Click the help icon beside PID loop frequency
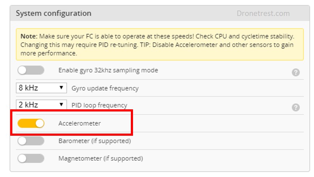The width and height of the screenshot is (314, 177). [x=296, y=108]
